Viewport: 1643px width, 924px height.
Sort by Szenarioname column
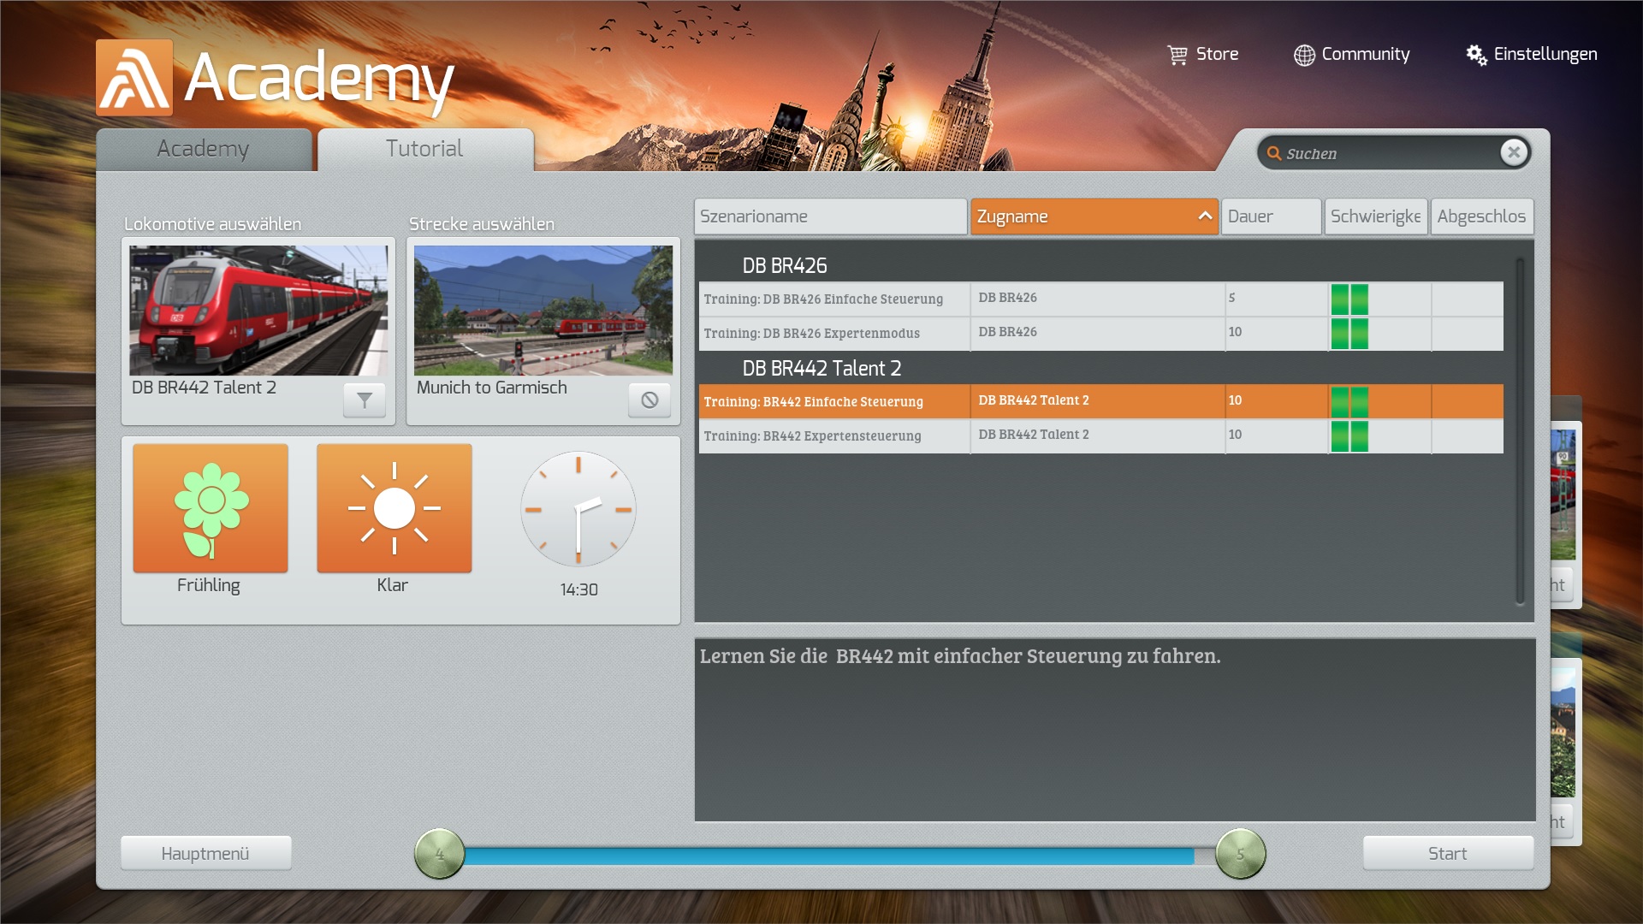tap(830, 216)
